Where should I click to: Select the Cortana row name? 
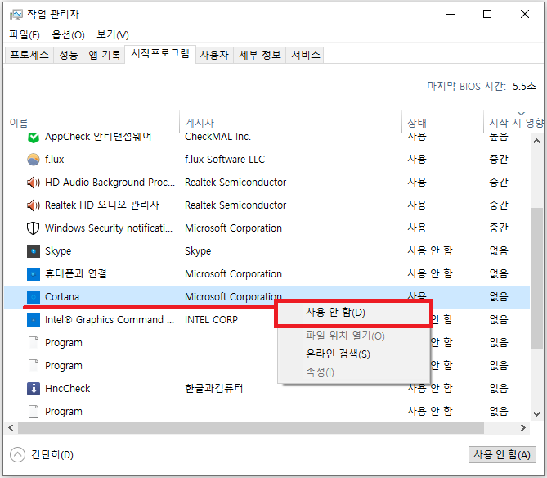tap(62, 297)
